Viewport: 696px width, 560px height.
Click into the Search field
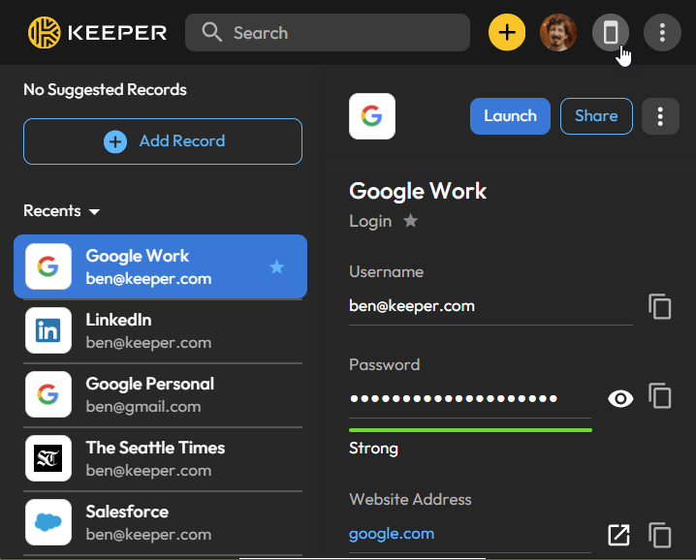pos(330,33)
